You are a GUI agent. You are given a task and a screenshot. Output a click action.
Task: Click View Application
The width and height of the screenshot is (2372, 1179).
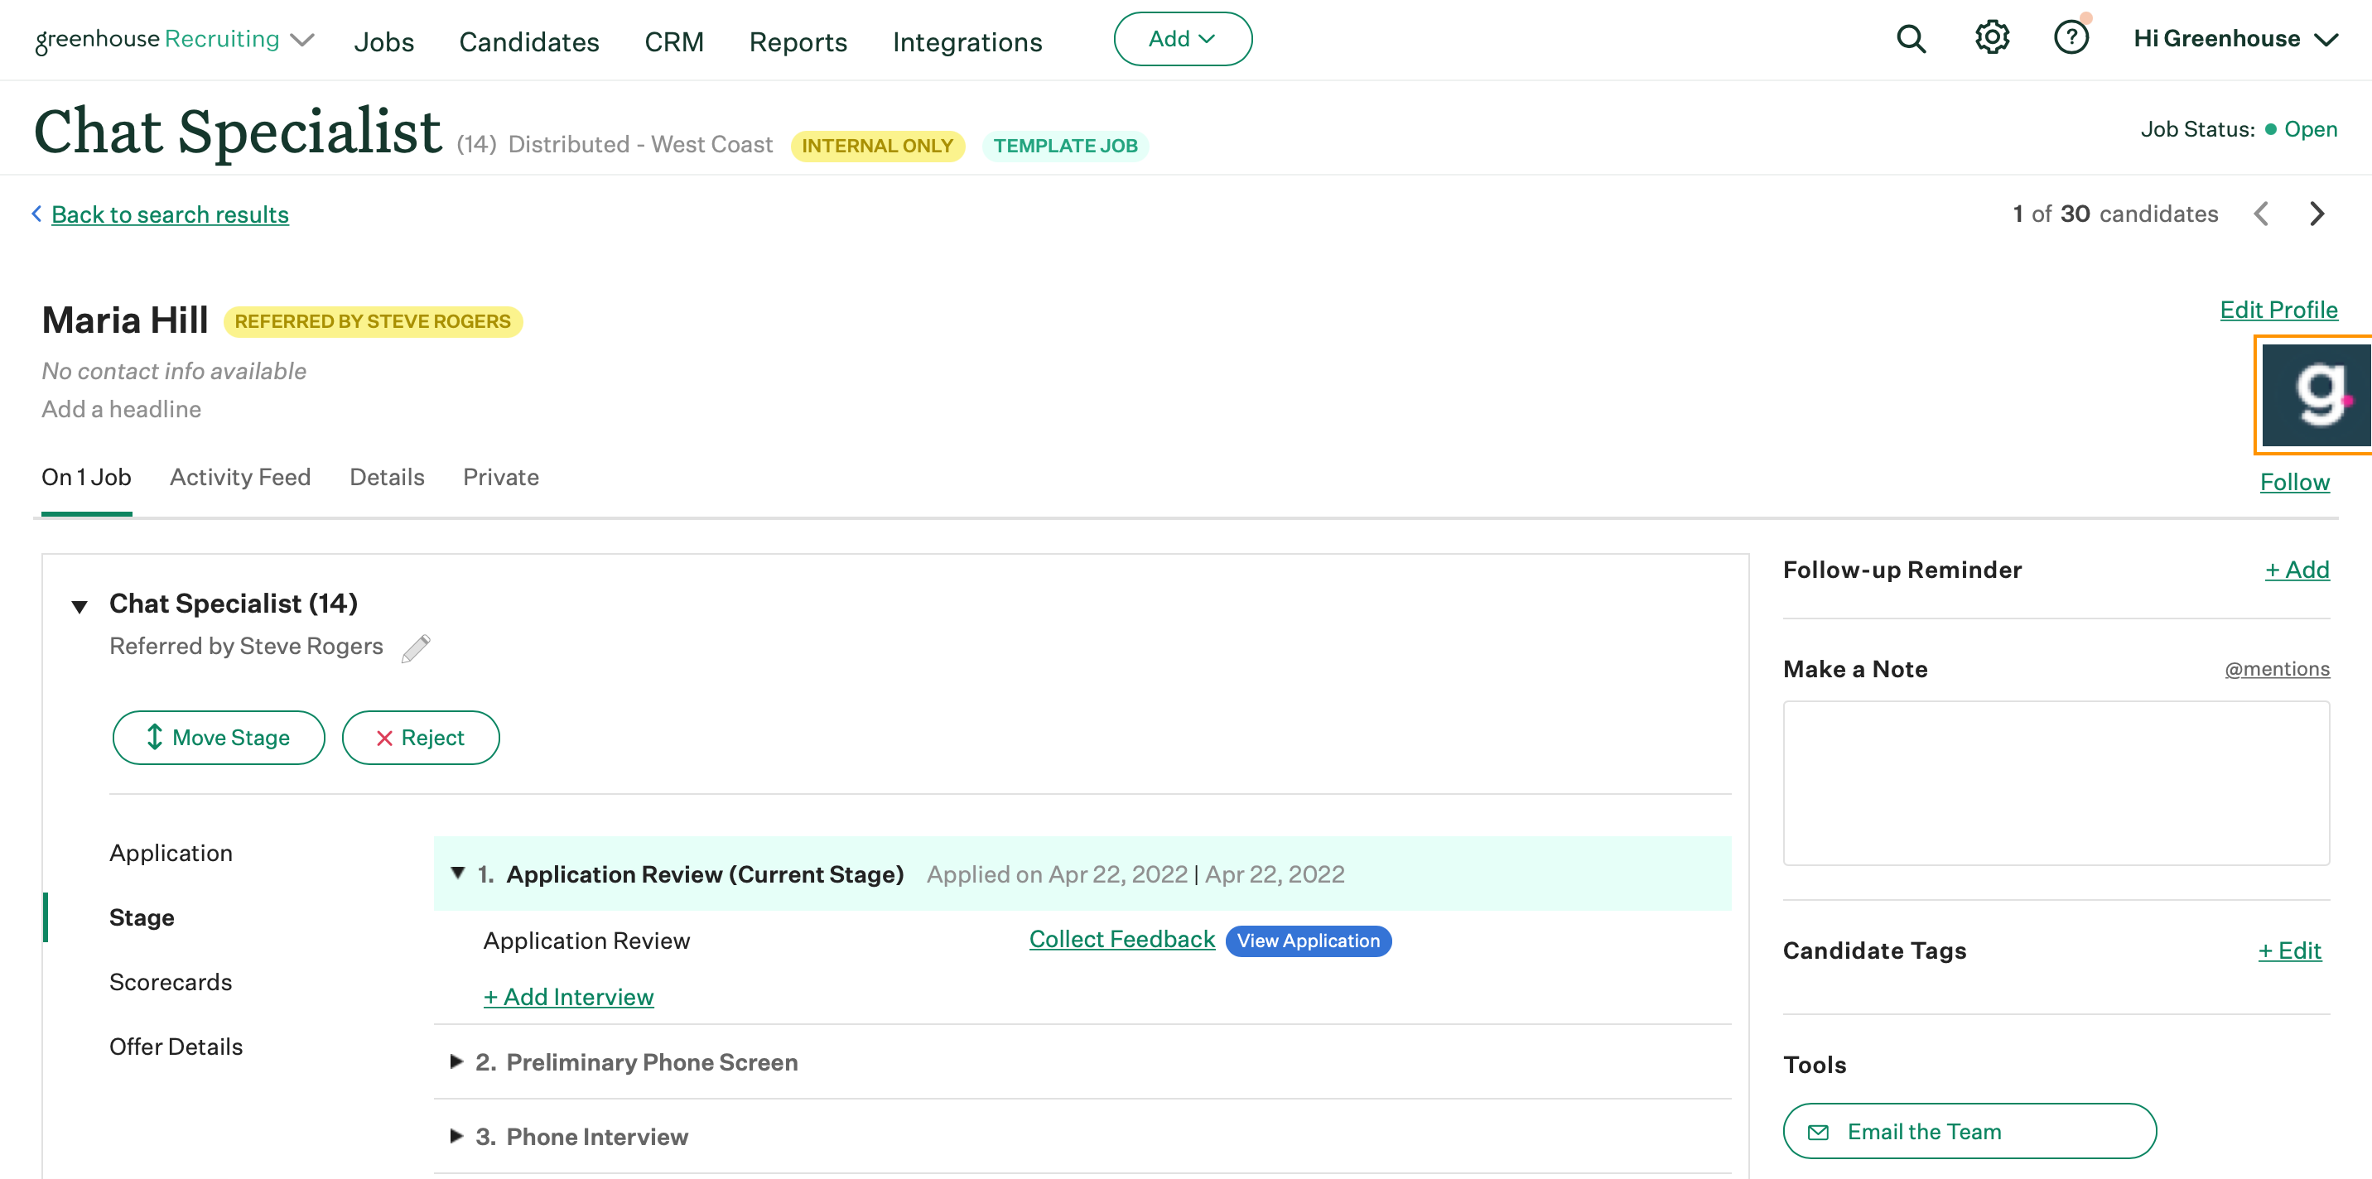pos(1308,940)
